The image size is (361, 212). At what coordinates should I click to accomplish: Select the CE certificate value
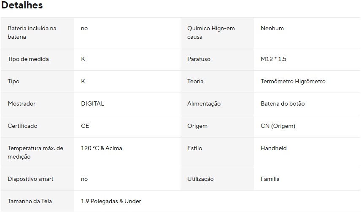coord(85,126)
